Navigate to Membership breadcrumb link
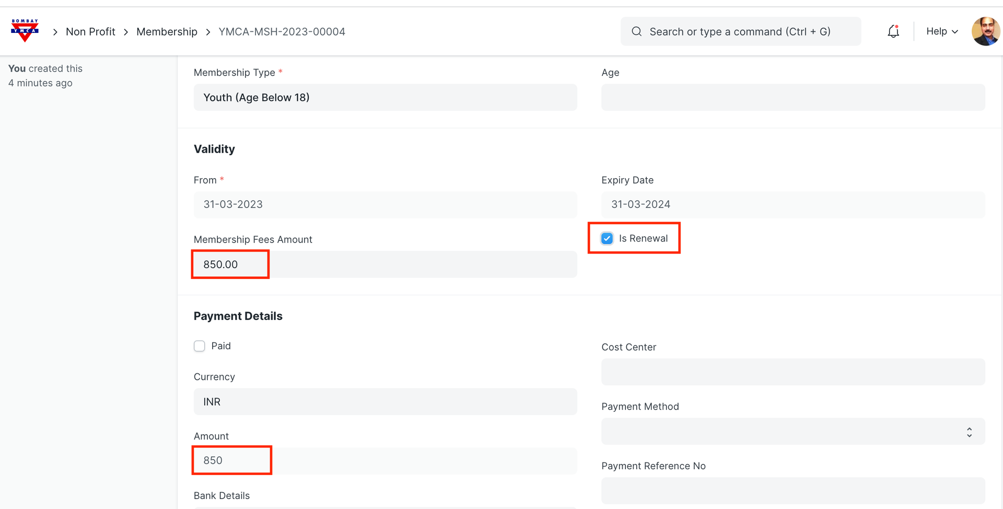Viewport: 1003px width, 509px height. [x=167, y=32]
